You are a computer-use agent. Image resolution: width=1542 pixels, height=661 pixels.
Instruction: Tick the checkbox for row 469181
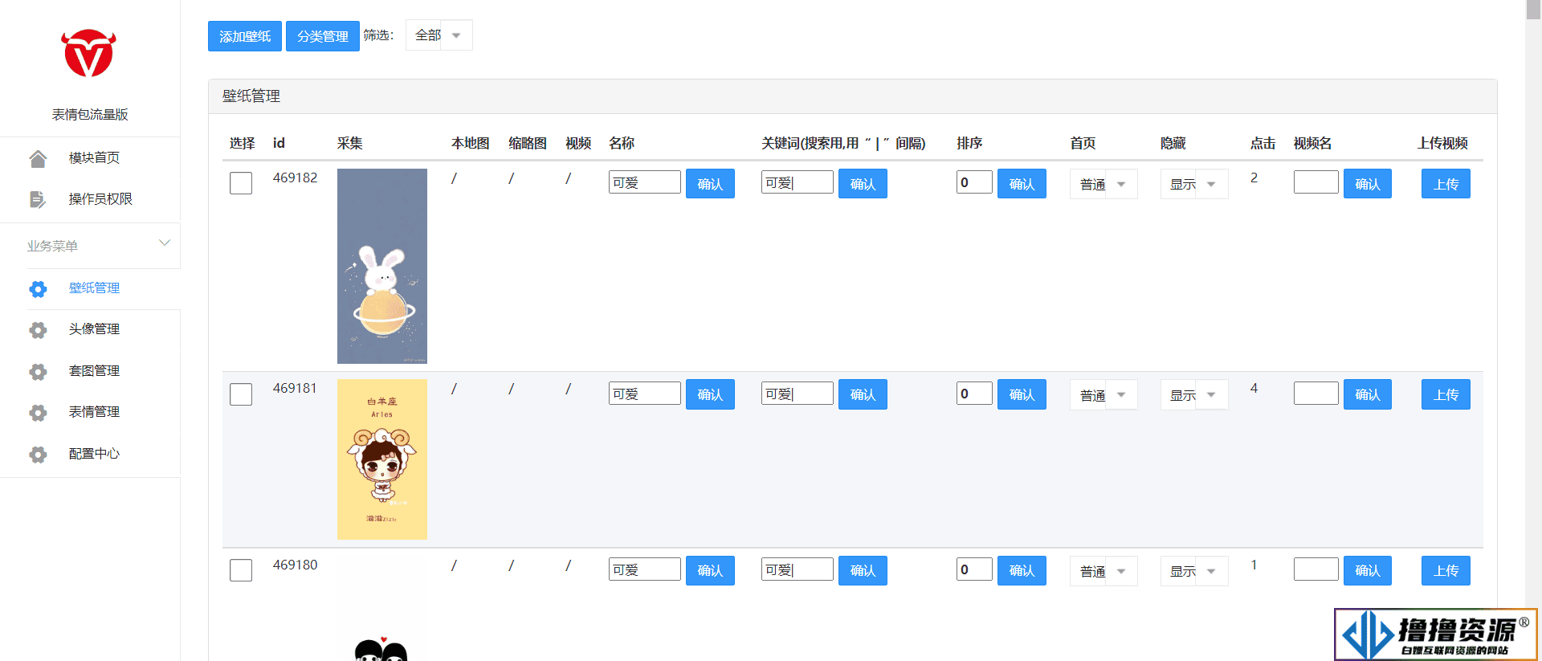point(241,394)
